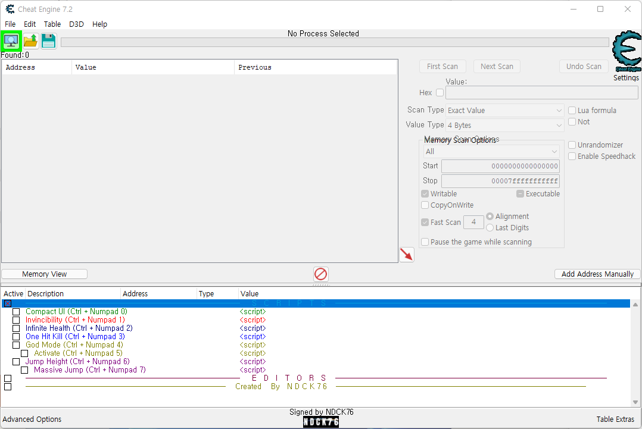Activate Massive Jump script checkbox

point(24,370)
